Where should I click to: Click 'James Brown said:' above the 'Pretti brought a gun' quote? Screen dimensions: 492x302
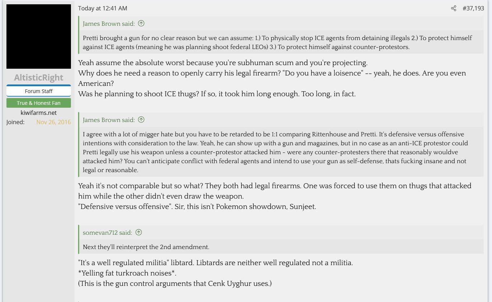click(109, 24)
